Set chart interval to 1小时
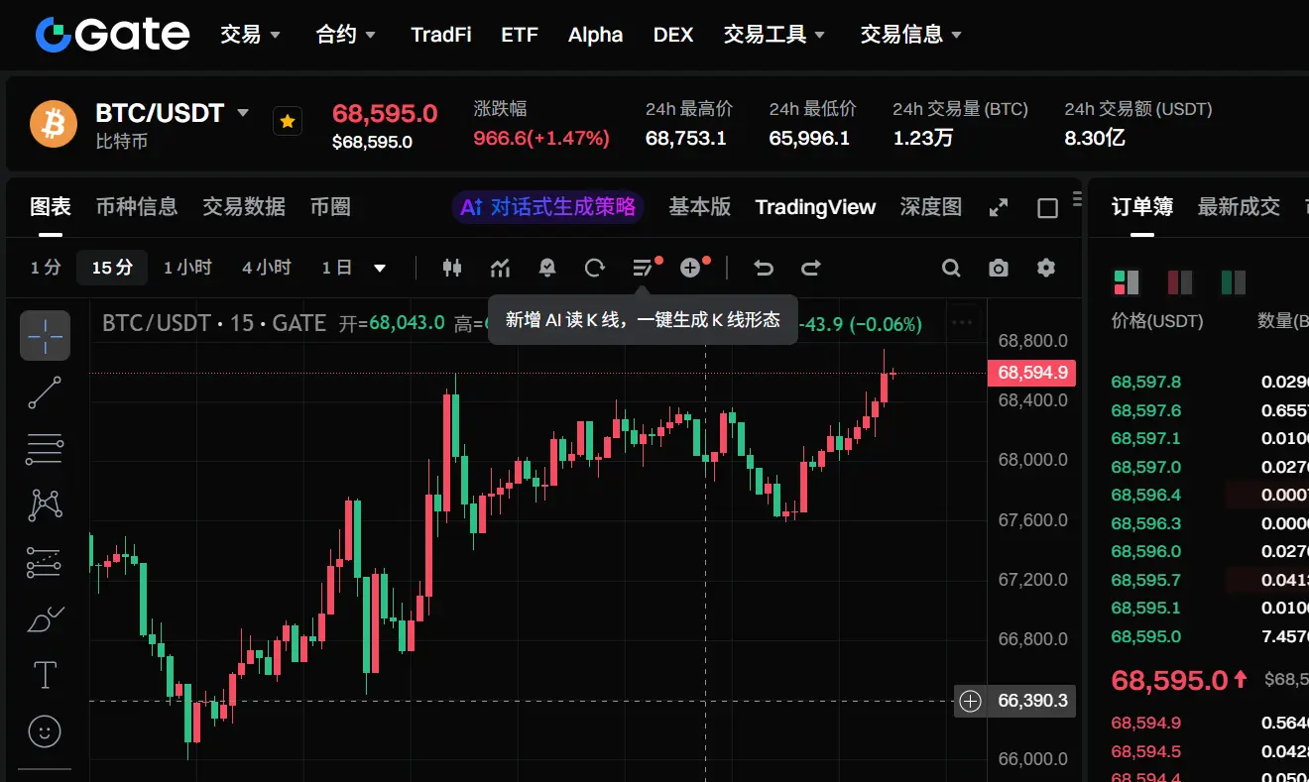 (187, 268)
